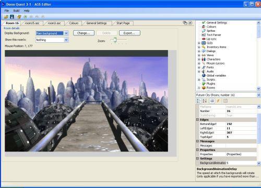Click the Alphabetical sort icon in property grid

pyautogui.click(x=205, y=101)
